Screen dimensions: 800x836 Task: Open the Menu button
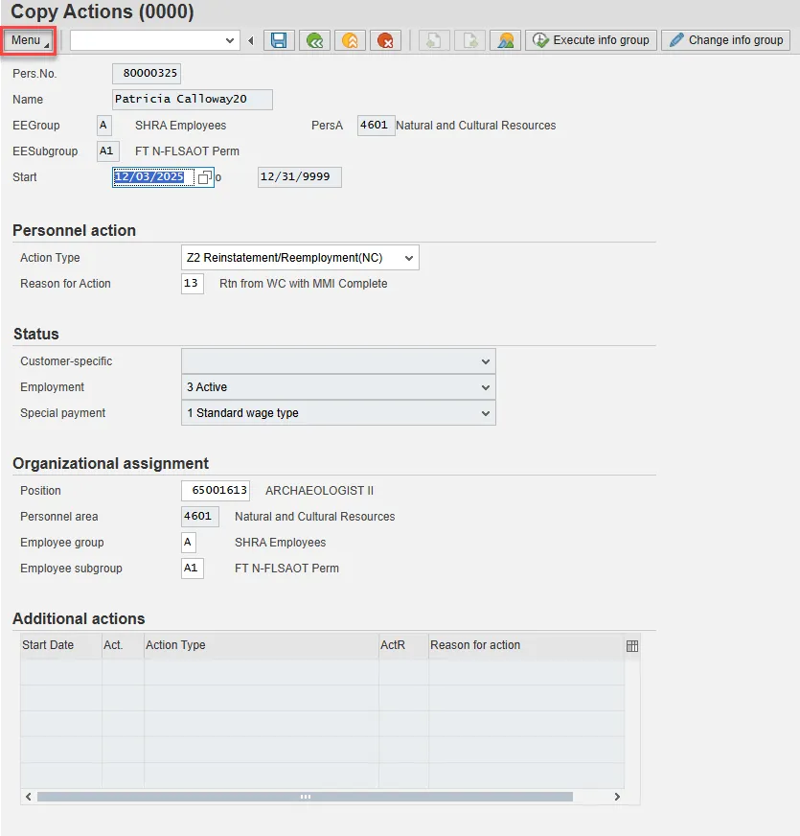coord(30,40)
